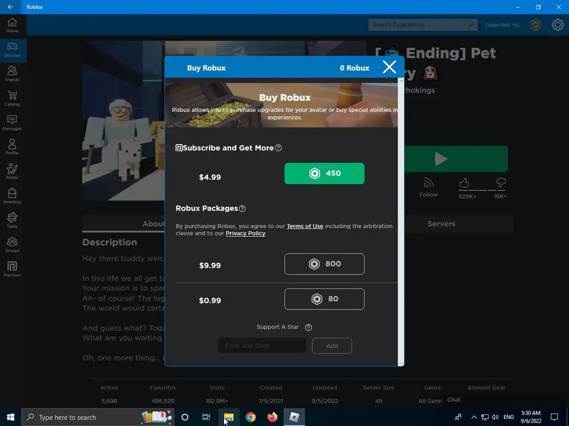Open the Discover section
This screenshot has height=426, width=569.
(12, 50)
